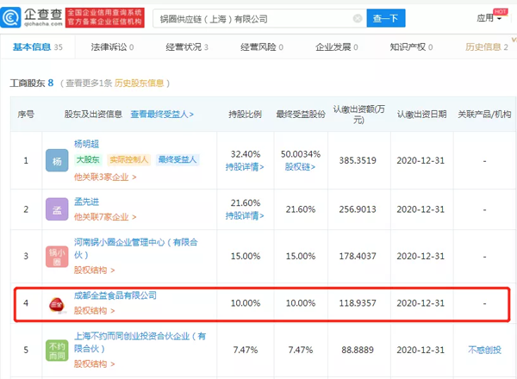Click the 查看最终受益人 link

162,114
